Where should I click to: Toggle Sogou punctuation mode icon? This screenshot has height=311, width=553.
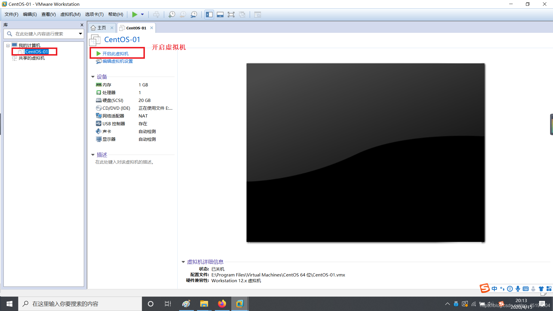(502, 289)
